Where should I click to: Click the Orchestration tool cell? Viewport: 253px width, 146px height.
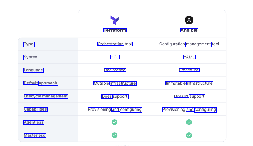115,44
